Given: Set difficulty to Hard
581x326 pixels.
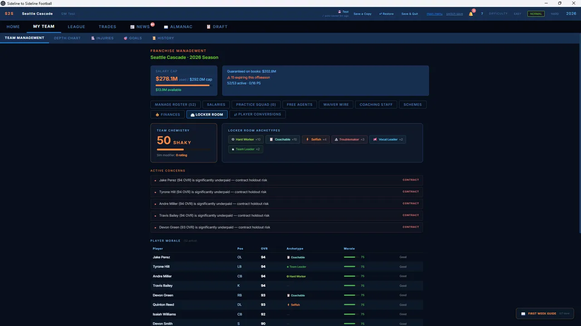Looking at the screenshot, I should [x=555, y=14].
